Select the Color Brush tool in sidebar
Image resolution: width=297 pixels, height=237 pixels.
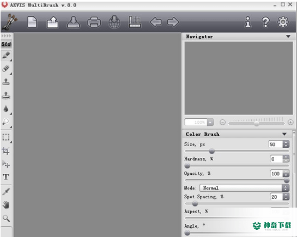point(6,56)
